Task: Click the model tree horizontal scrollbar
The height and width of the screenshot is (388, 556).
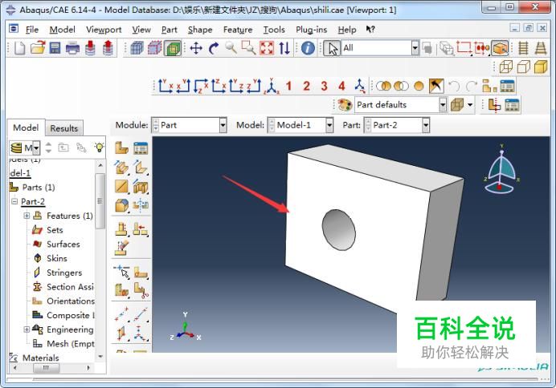Action: pyautogui.click(x=46, y=368)
